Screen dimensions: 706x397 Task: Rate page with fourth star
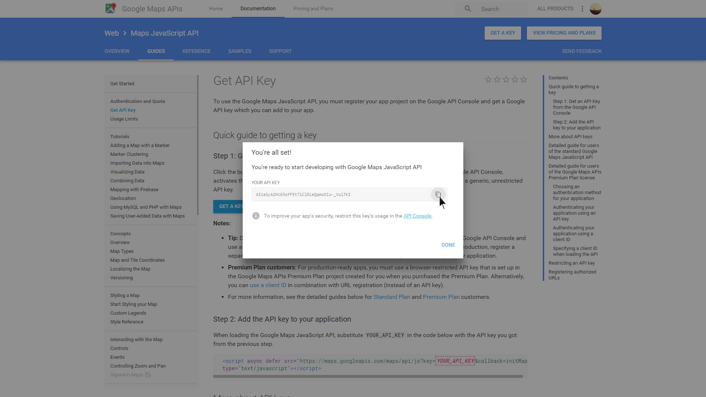pos(515,79)
